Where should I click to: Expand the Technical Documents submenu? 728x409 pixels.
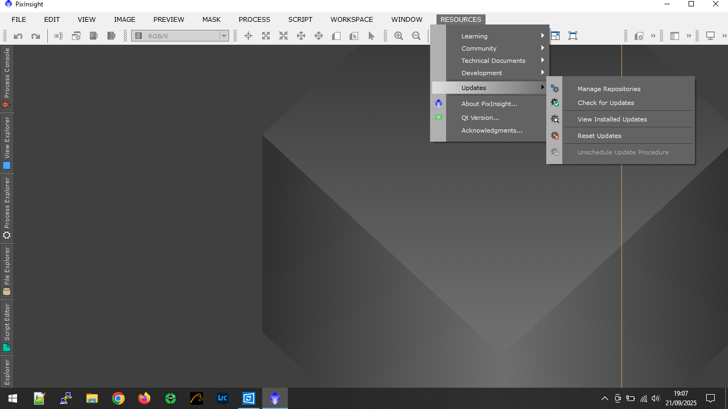tap(493, 61)
